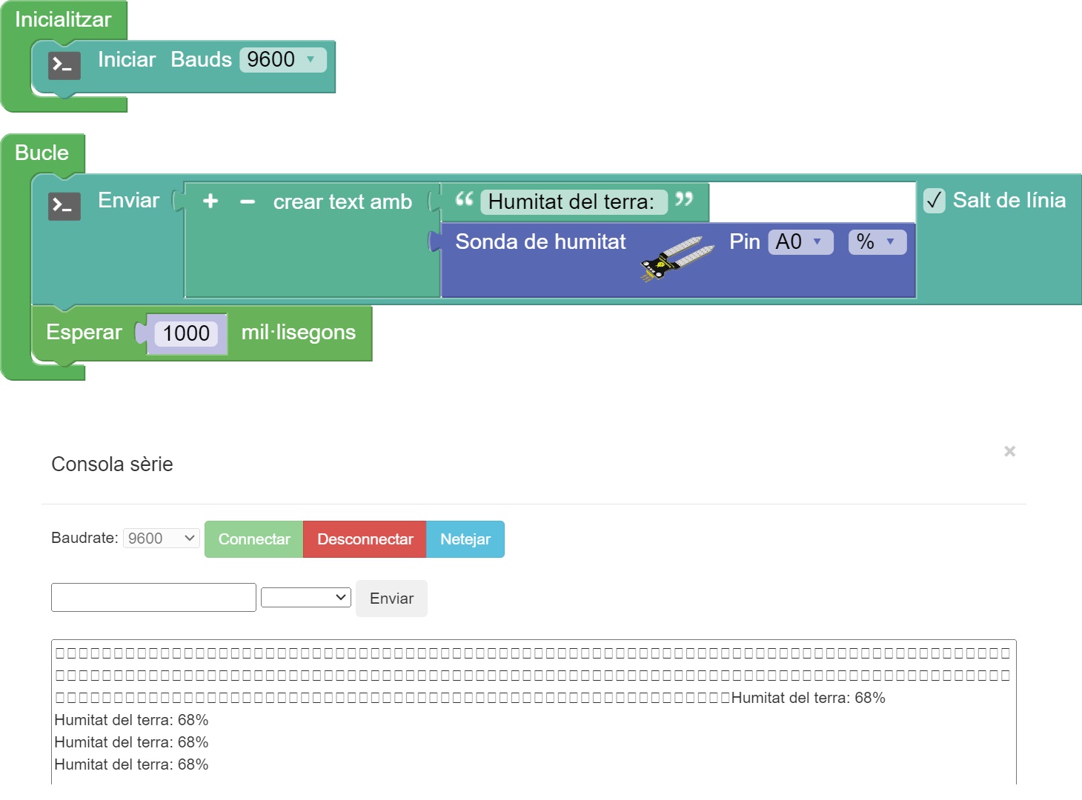Click the terminal icon in Iniciar block
The width and height of the screenshot is (1082, 800).
(64, 65)
